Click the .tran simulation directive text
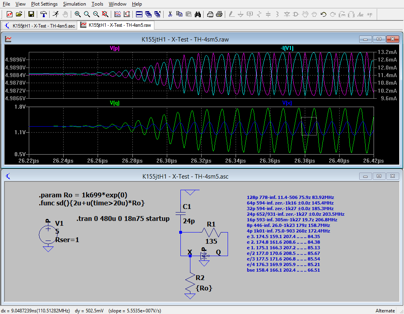 123,219
